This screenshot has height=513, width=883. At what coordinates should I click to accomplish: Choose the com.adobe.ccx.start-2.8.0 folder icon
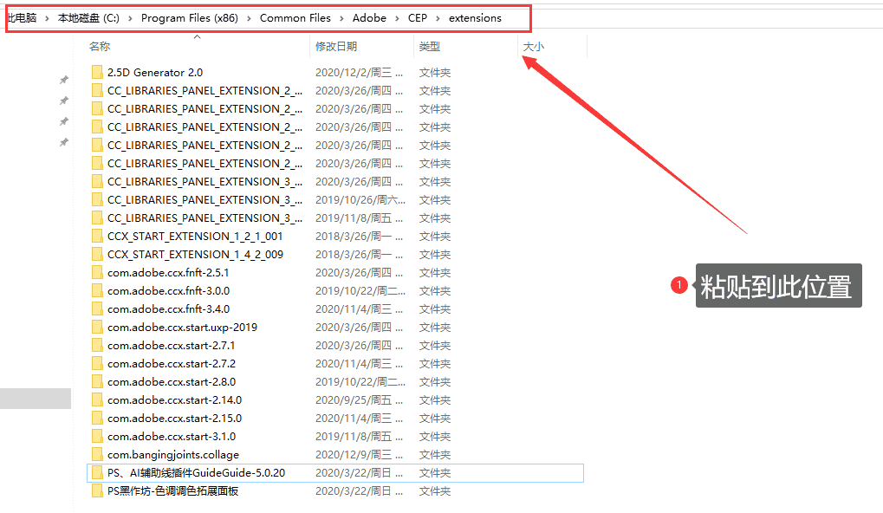[x=97, y=382]
